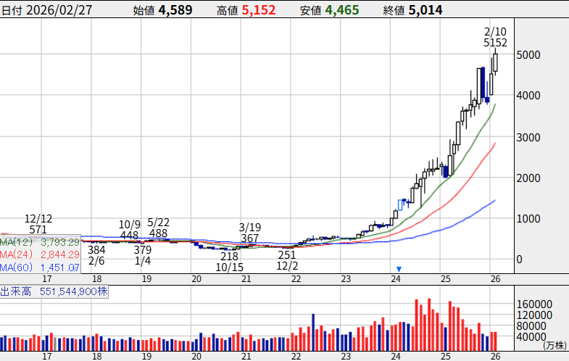Click the 218 10/15 low annotation
Screen dimensions: 569x361
(x=229, y=262)
